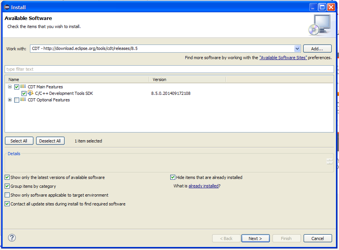The width and height of the screenshot is (339, 250).
Task: Click the C/C++ Development Tools SDK feature icon
Action: click(30, 93)
